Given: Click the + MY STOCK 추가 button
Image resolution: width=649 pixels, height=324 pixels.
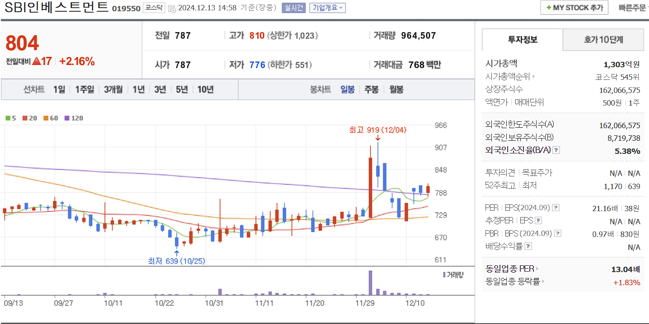Looking at the screenshot, I should [x=574, y=7].
